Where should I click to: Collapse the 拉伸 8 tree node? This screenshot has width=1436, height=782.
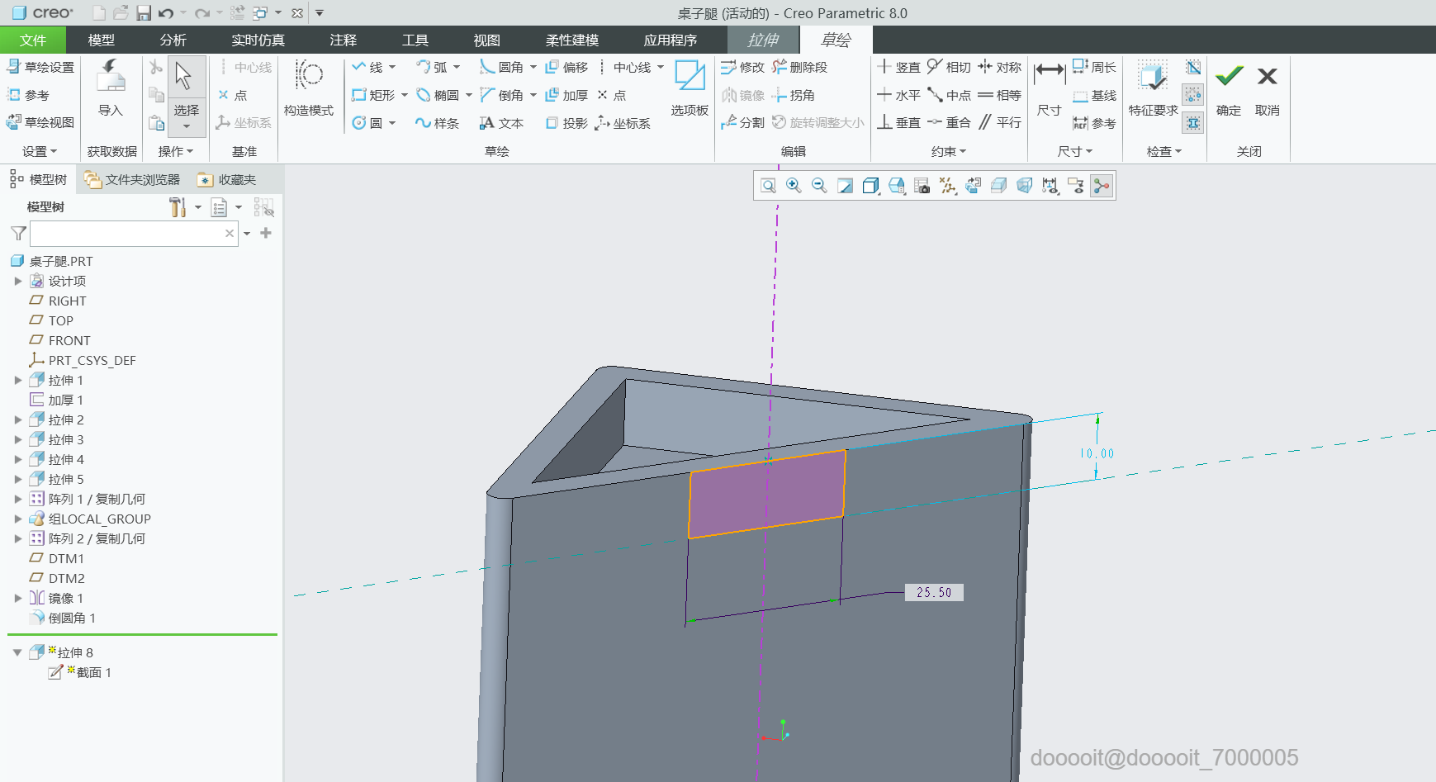tap(17, 652)
